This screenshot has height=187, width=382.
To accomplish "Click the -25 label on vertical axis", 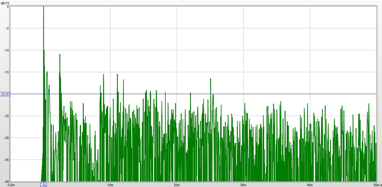I will (x=7, y=116).
